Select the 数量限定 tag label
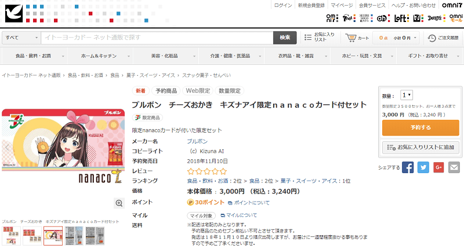Image resolution: width=464 pixels, height=249 pixels. click(x=230, y=91)
